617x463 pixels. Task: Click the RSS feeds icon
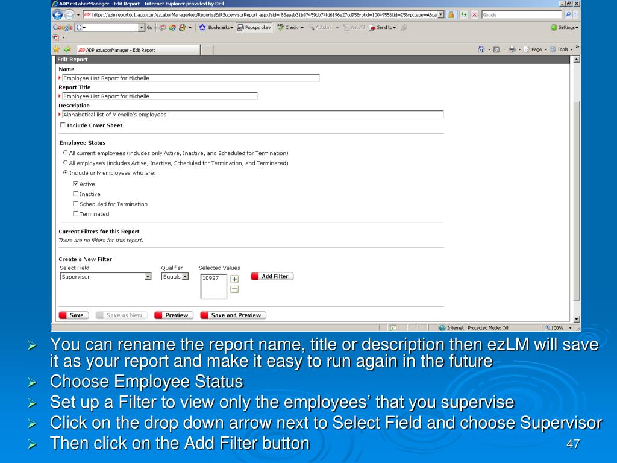(496, 49)
